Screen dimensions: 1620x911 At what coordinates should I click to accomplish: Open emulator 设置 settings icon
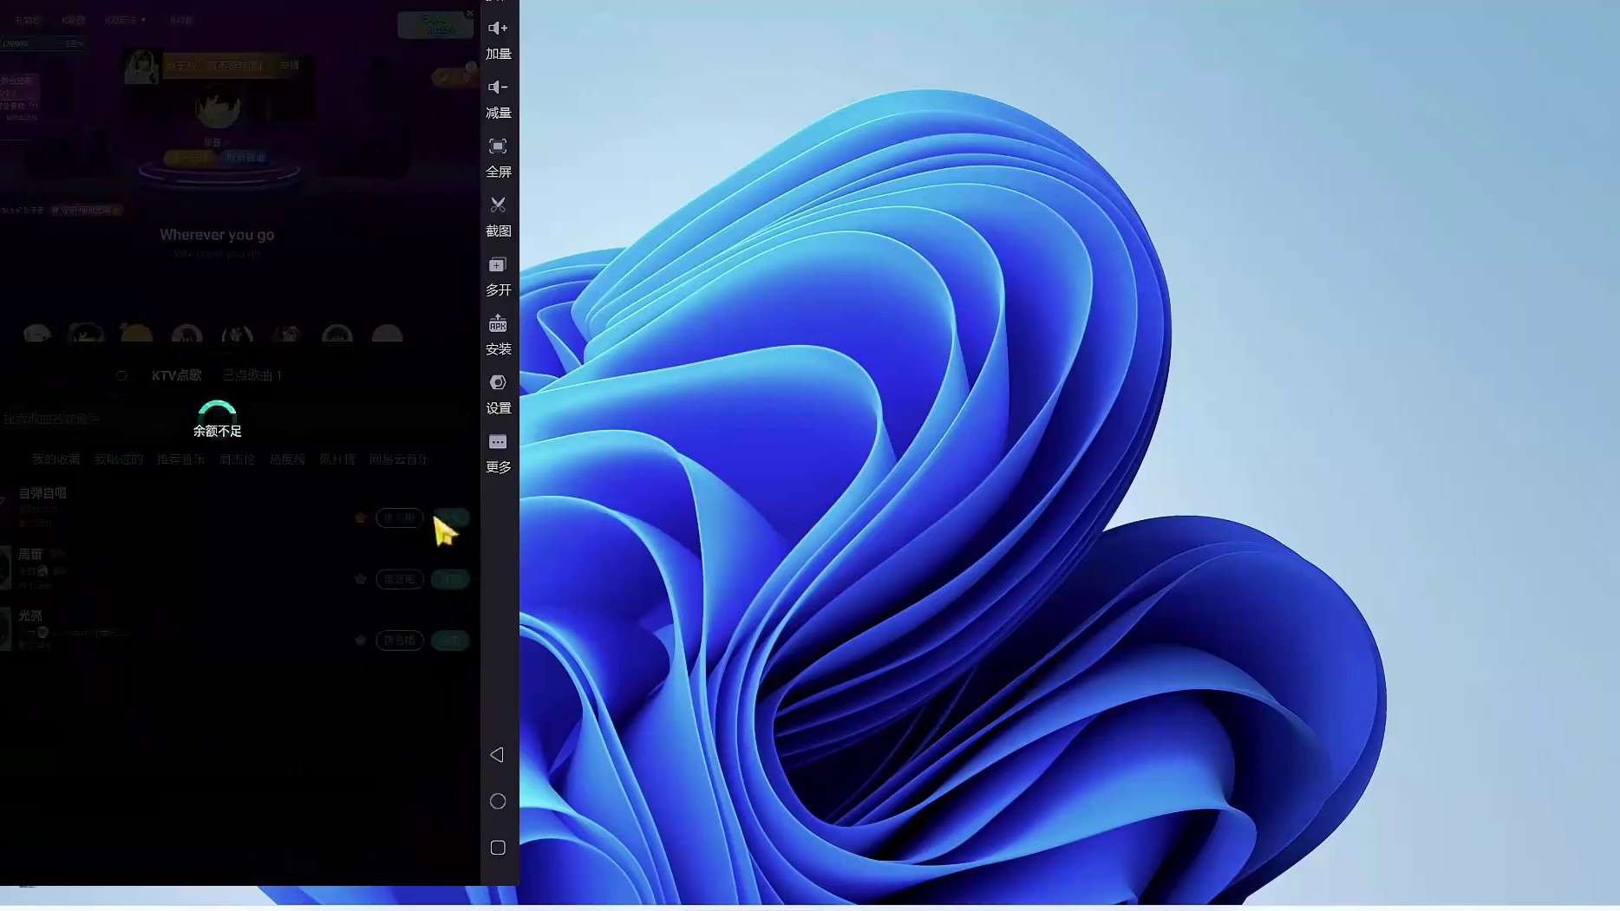[498, 383]
